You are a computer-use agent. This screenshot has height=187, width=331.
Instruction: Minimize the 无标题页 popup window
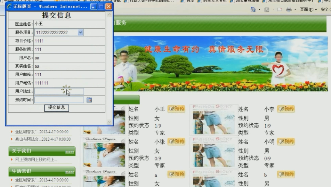pyautogui.click(x=94, y=7)
